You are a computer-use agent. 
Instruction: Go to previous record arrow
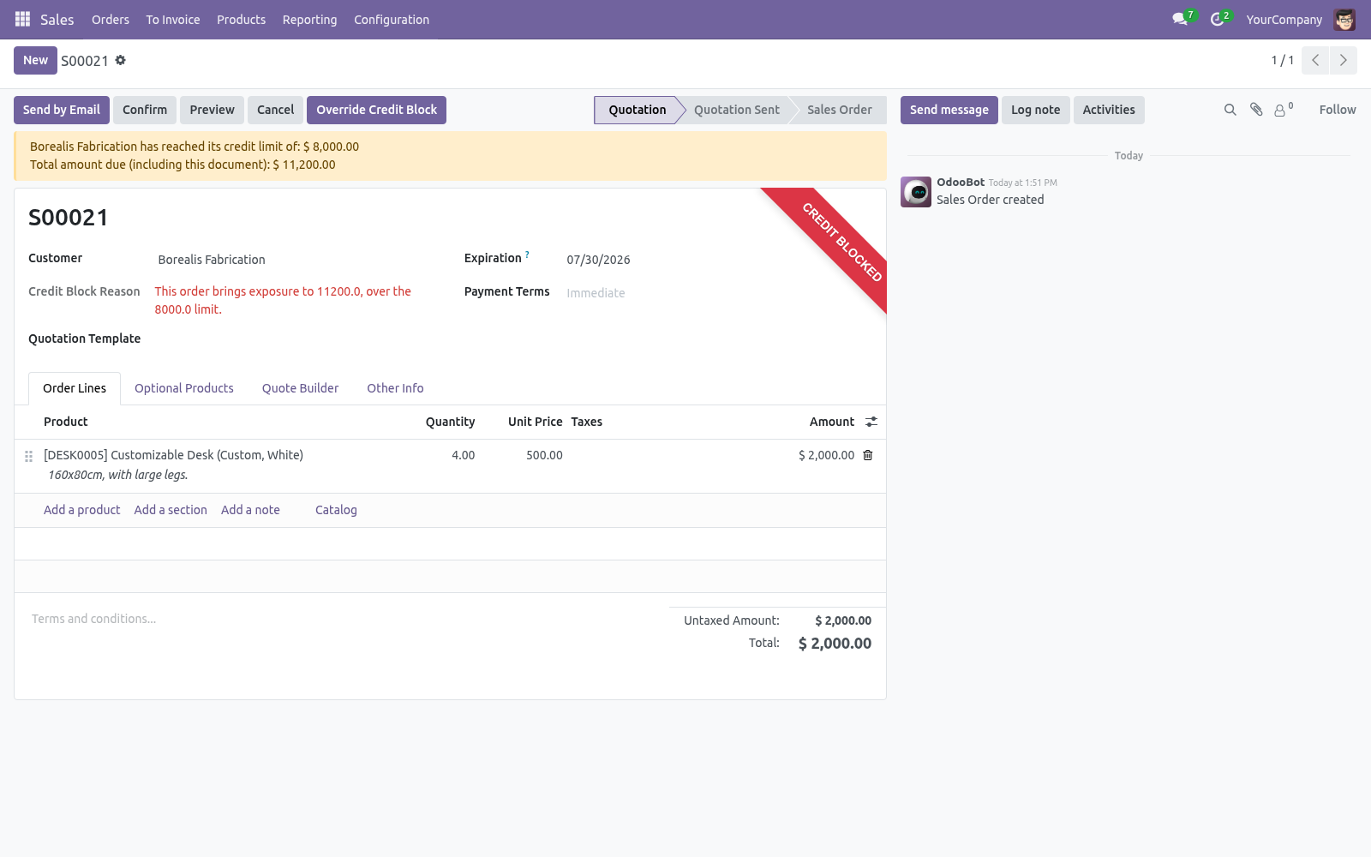[x=1315, y=60]
